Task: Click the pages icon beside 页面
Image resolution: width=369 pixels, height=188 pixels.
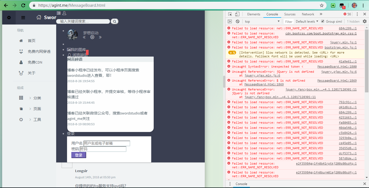Action: [x=21, y=109]
